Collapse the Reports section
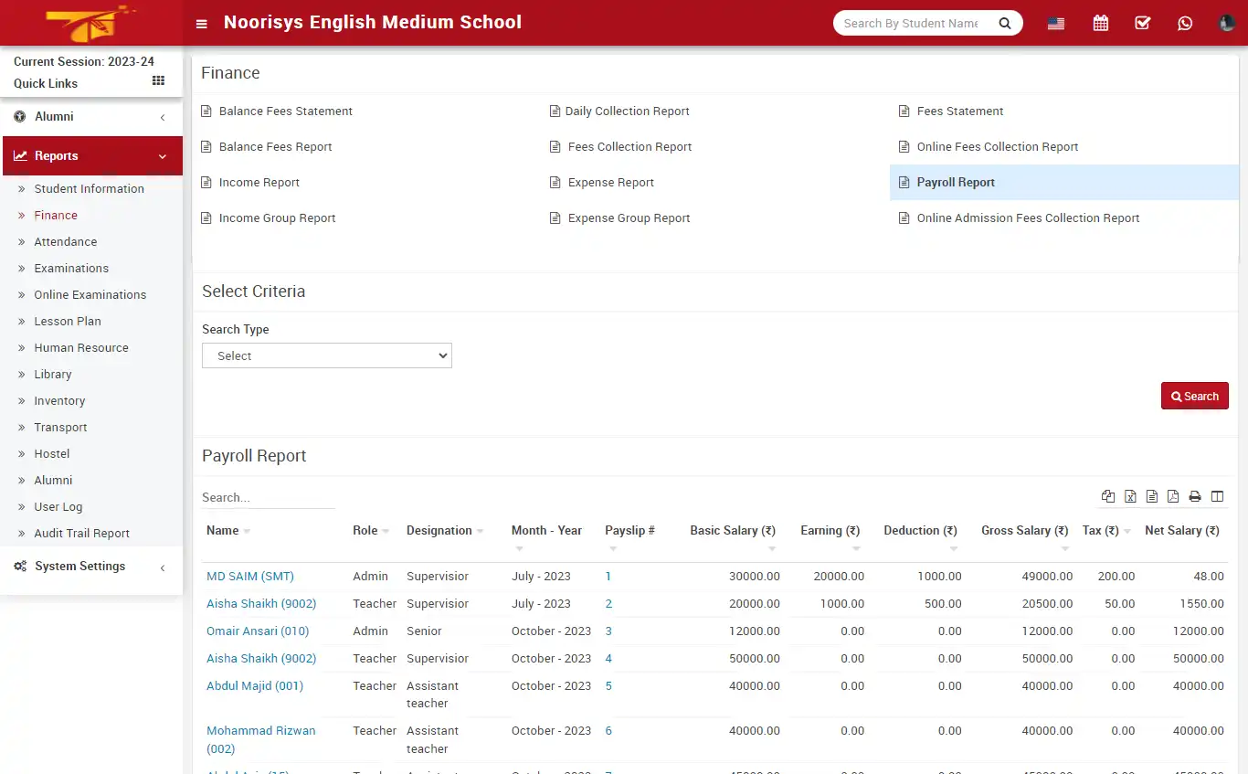Viewport: 1248px width, 774px height. 91,155
